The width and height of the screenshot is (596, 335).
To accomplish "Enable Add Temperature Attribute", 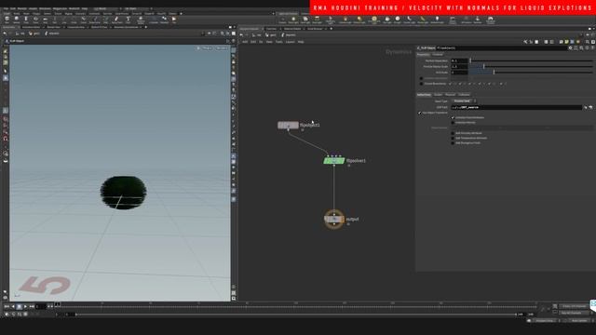I will pos(453,139).
